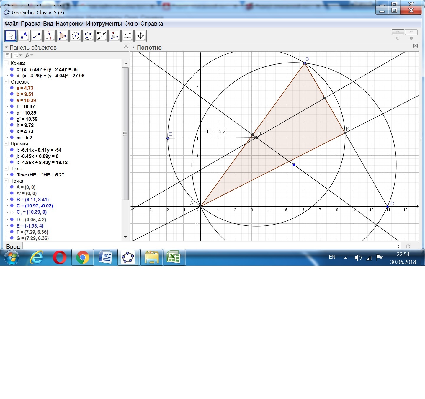Select the Distance measurement tool
The width and height of the screenshot is (425, 399).
102,36
